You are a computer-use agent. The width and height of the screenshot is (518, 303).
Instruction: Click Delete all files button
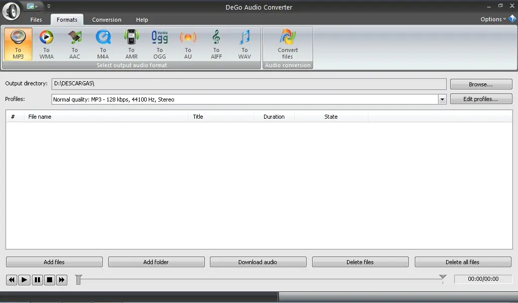[x=462, y=262]
